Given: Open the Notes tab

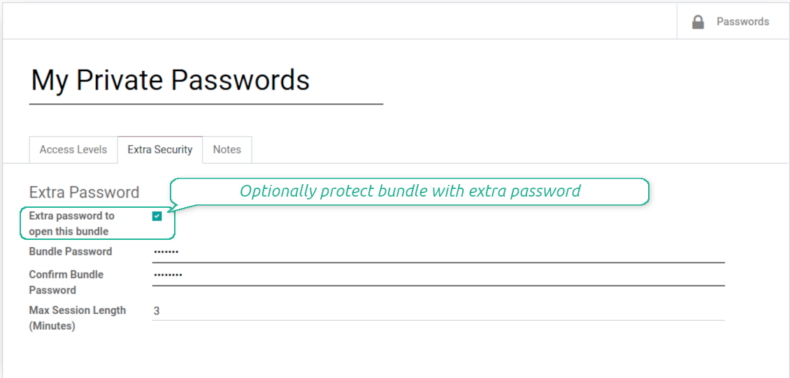Looking at the screenshot, I should (x=227, y=149).
